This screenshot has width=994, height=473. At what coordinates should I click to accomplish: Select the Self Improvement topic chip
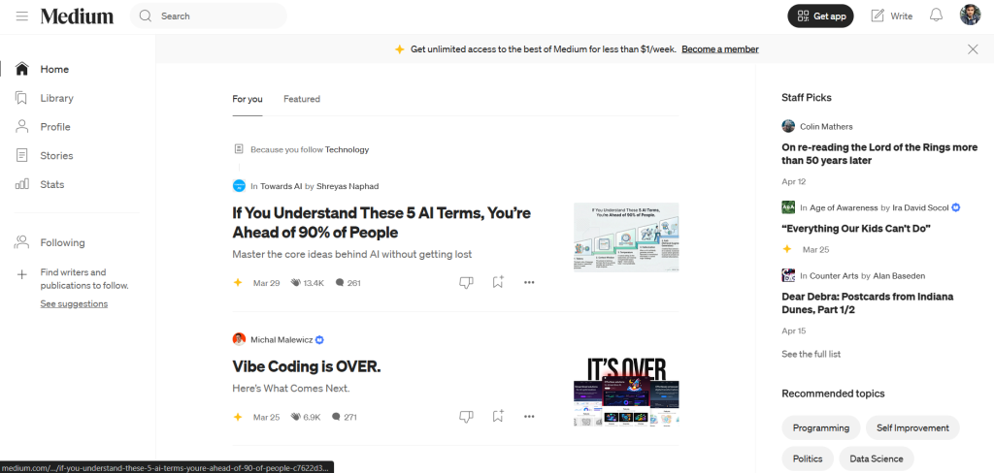[912, 428]
